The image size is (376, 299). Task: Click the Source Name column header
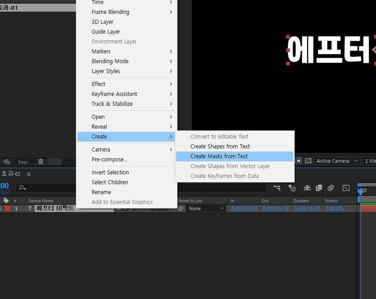(41, 201)
